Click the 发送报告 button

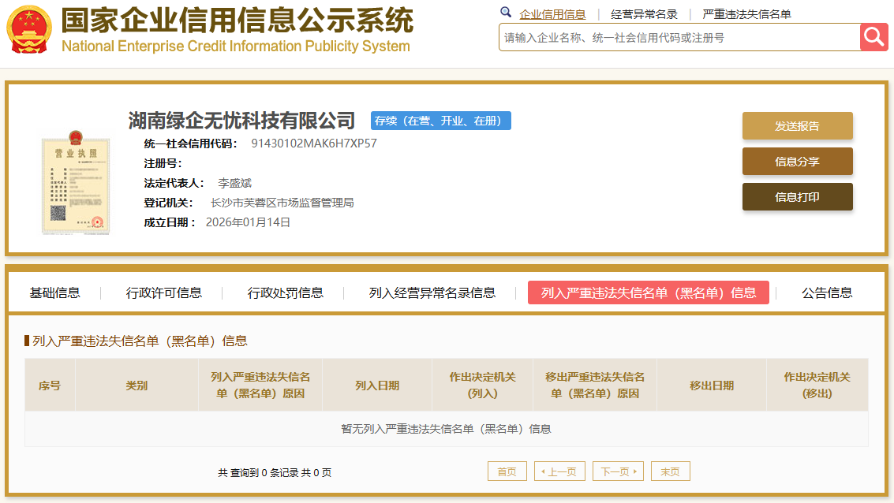pyautogui.click(x=797, y=125)
